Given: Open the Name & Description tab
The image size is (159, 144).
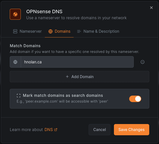Looking at the screenshot, I should pos(101,31).
